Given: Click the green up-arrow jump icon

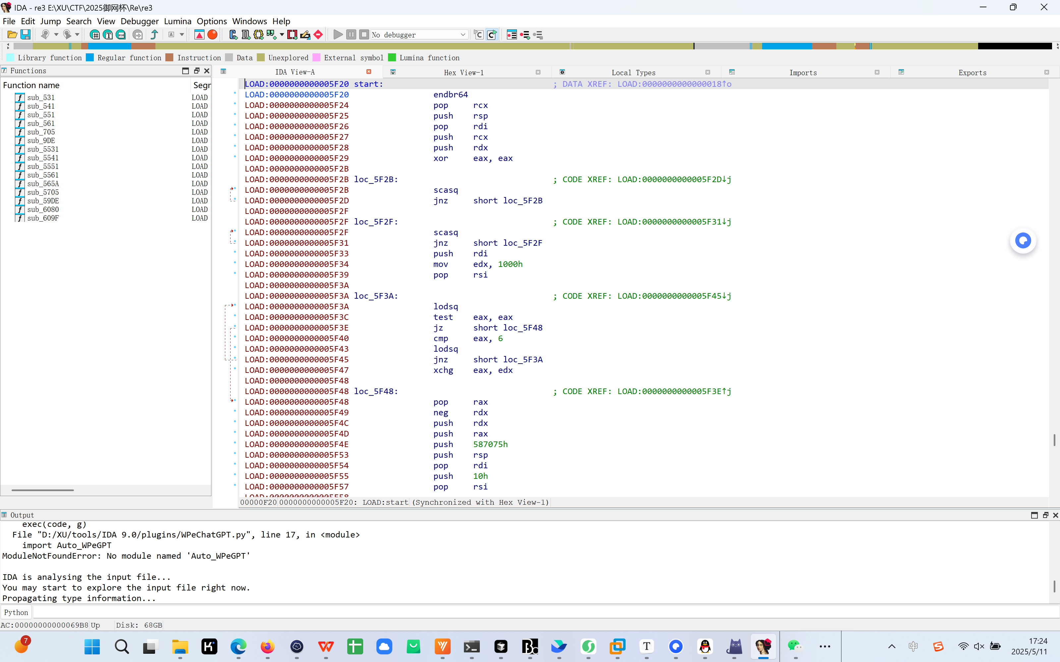Looking at the screenshot, I should click(x=154, y=34).
